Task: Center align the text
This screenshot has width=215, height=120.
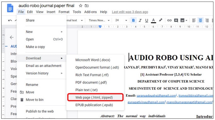Action: 200,20
